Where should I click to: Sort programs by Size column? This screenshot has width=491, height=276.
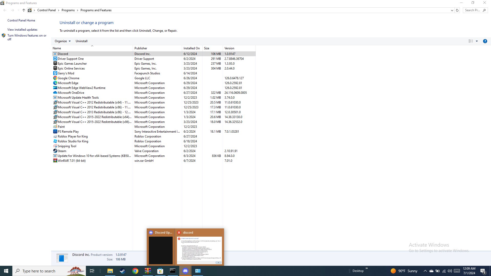[x=213, y=48]
